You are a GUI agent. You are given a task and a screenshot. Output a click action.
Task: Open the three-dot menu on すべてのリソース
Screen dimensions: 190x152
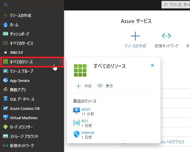61,62
